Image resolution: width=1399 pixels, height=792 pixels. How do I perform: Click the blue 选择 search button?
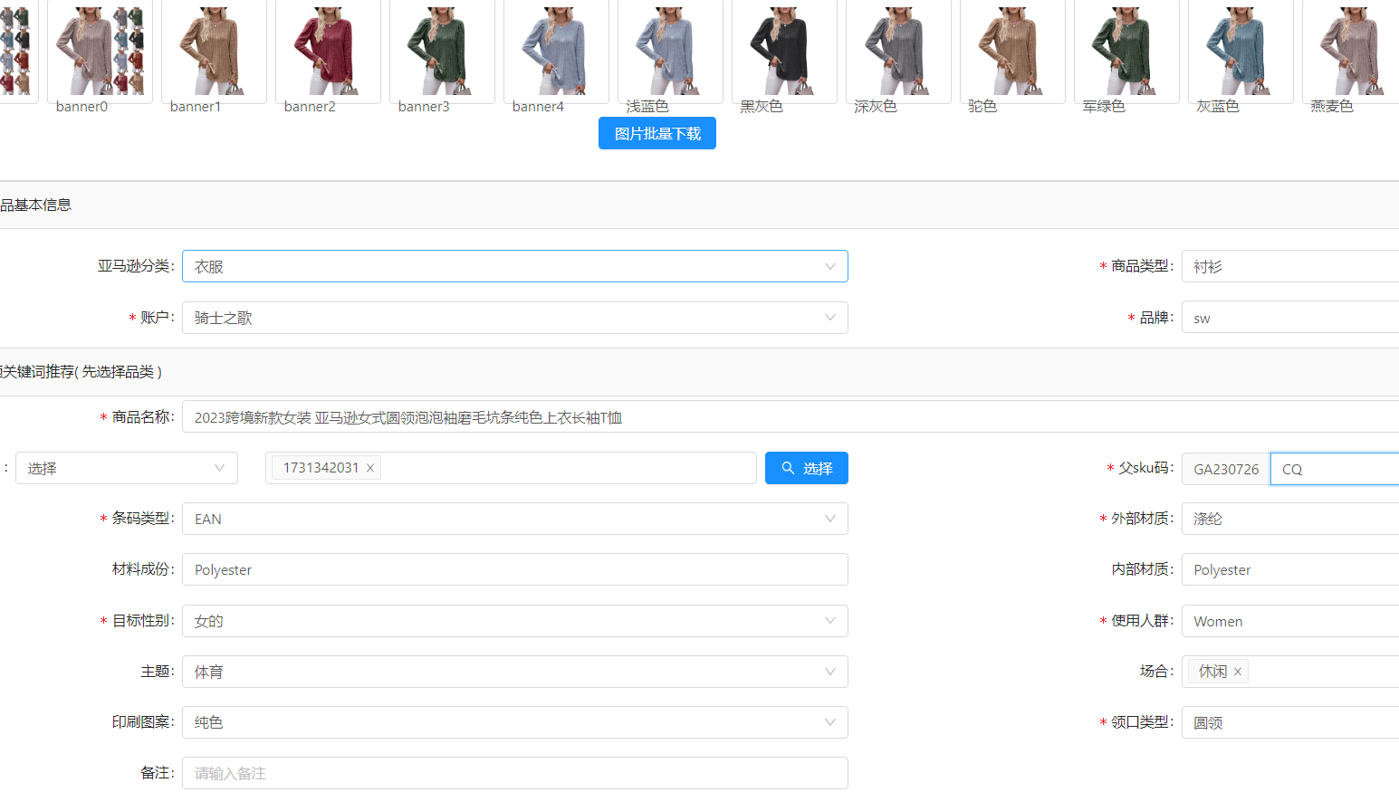[x=806, y=468]
